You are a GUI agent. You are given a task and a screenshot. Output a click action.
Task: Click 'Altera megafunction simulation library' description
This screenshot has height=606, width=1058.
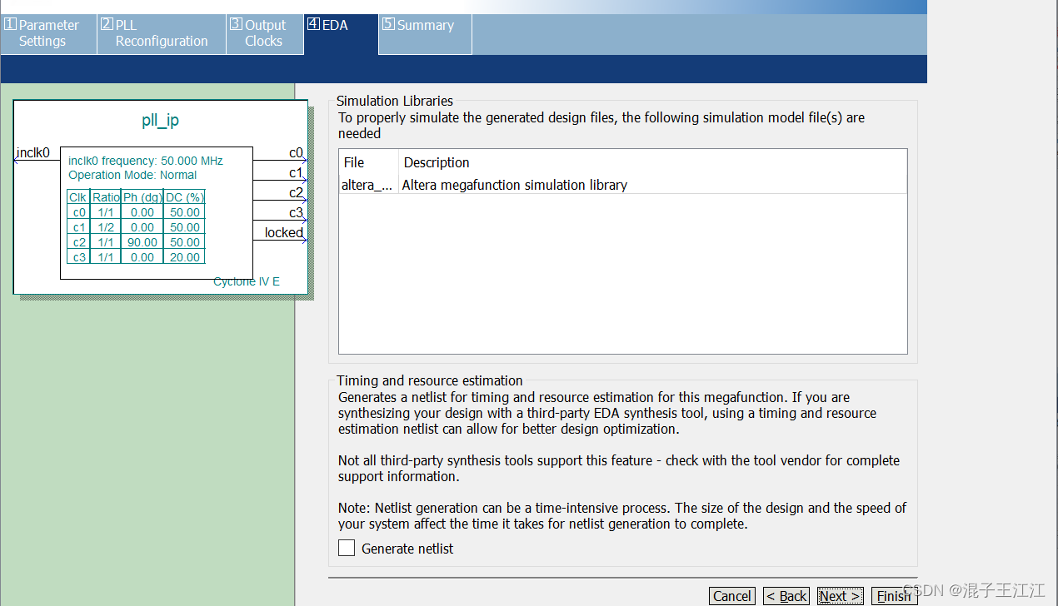pos(515,185)
